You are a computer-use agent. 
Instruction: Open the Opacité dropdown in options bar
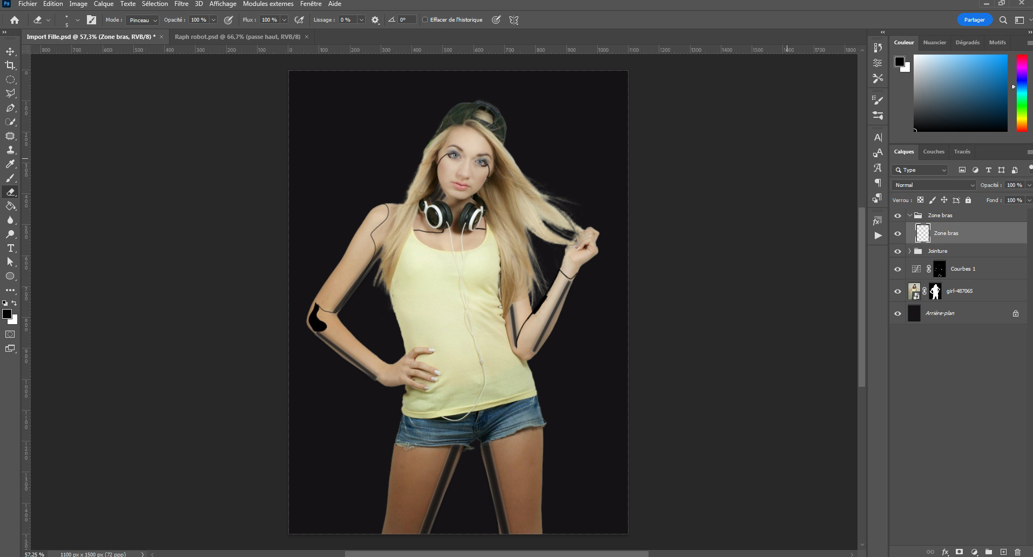[213, 20]
